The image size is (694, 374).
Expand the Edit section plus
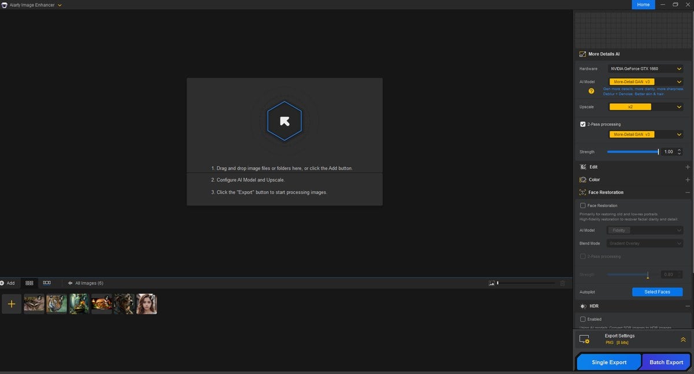tap(687, 167)
